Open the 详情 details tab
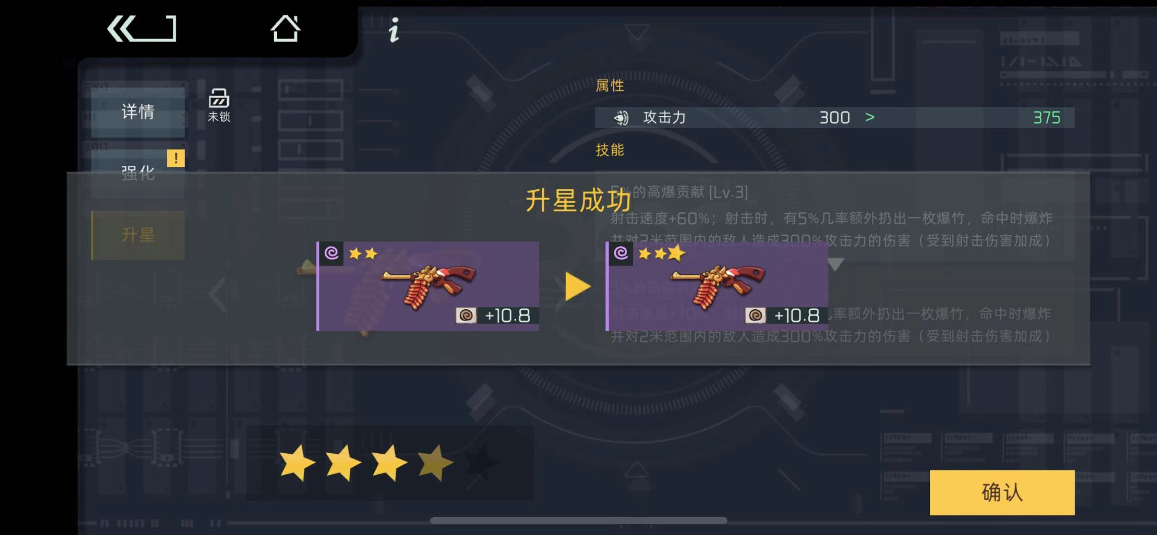The height and width of the screenshot is (535, 1157). (x=138, y=112)
